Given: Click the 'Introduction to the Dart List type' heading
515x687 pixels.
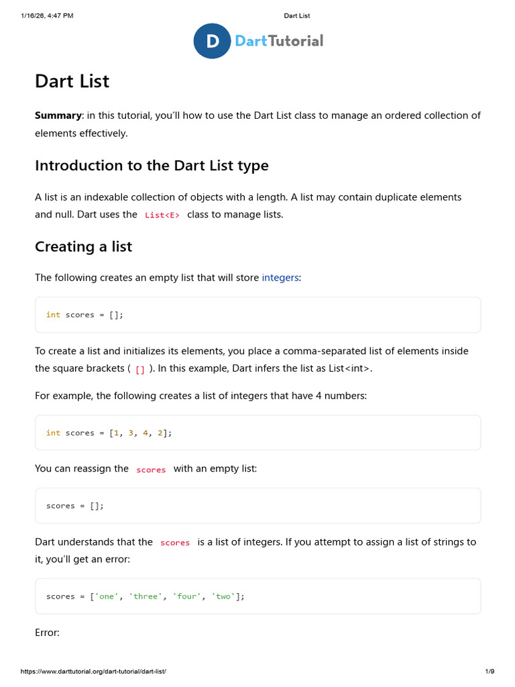Looking at the screenshot, I should pos(152,166).
